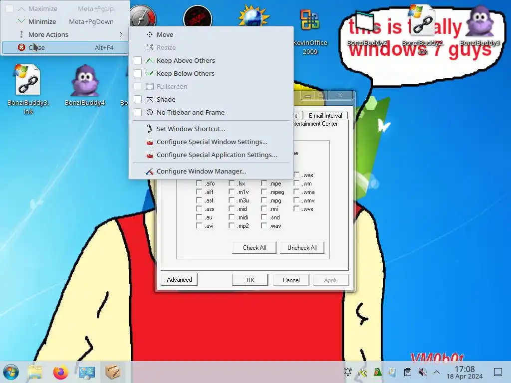Open the dark round desktop icon with red graphic
The width and height of the screenshot is (511, 383).
(198, 16)
